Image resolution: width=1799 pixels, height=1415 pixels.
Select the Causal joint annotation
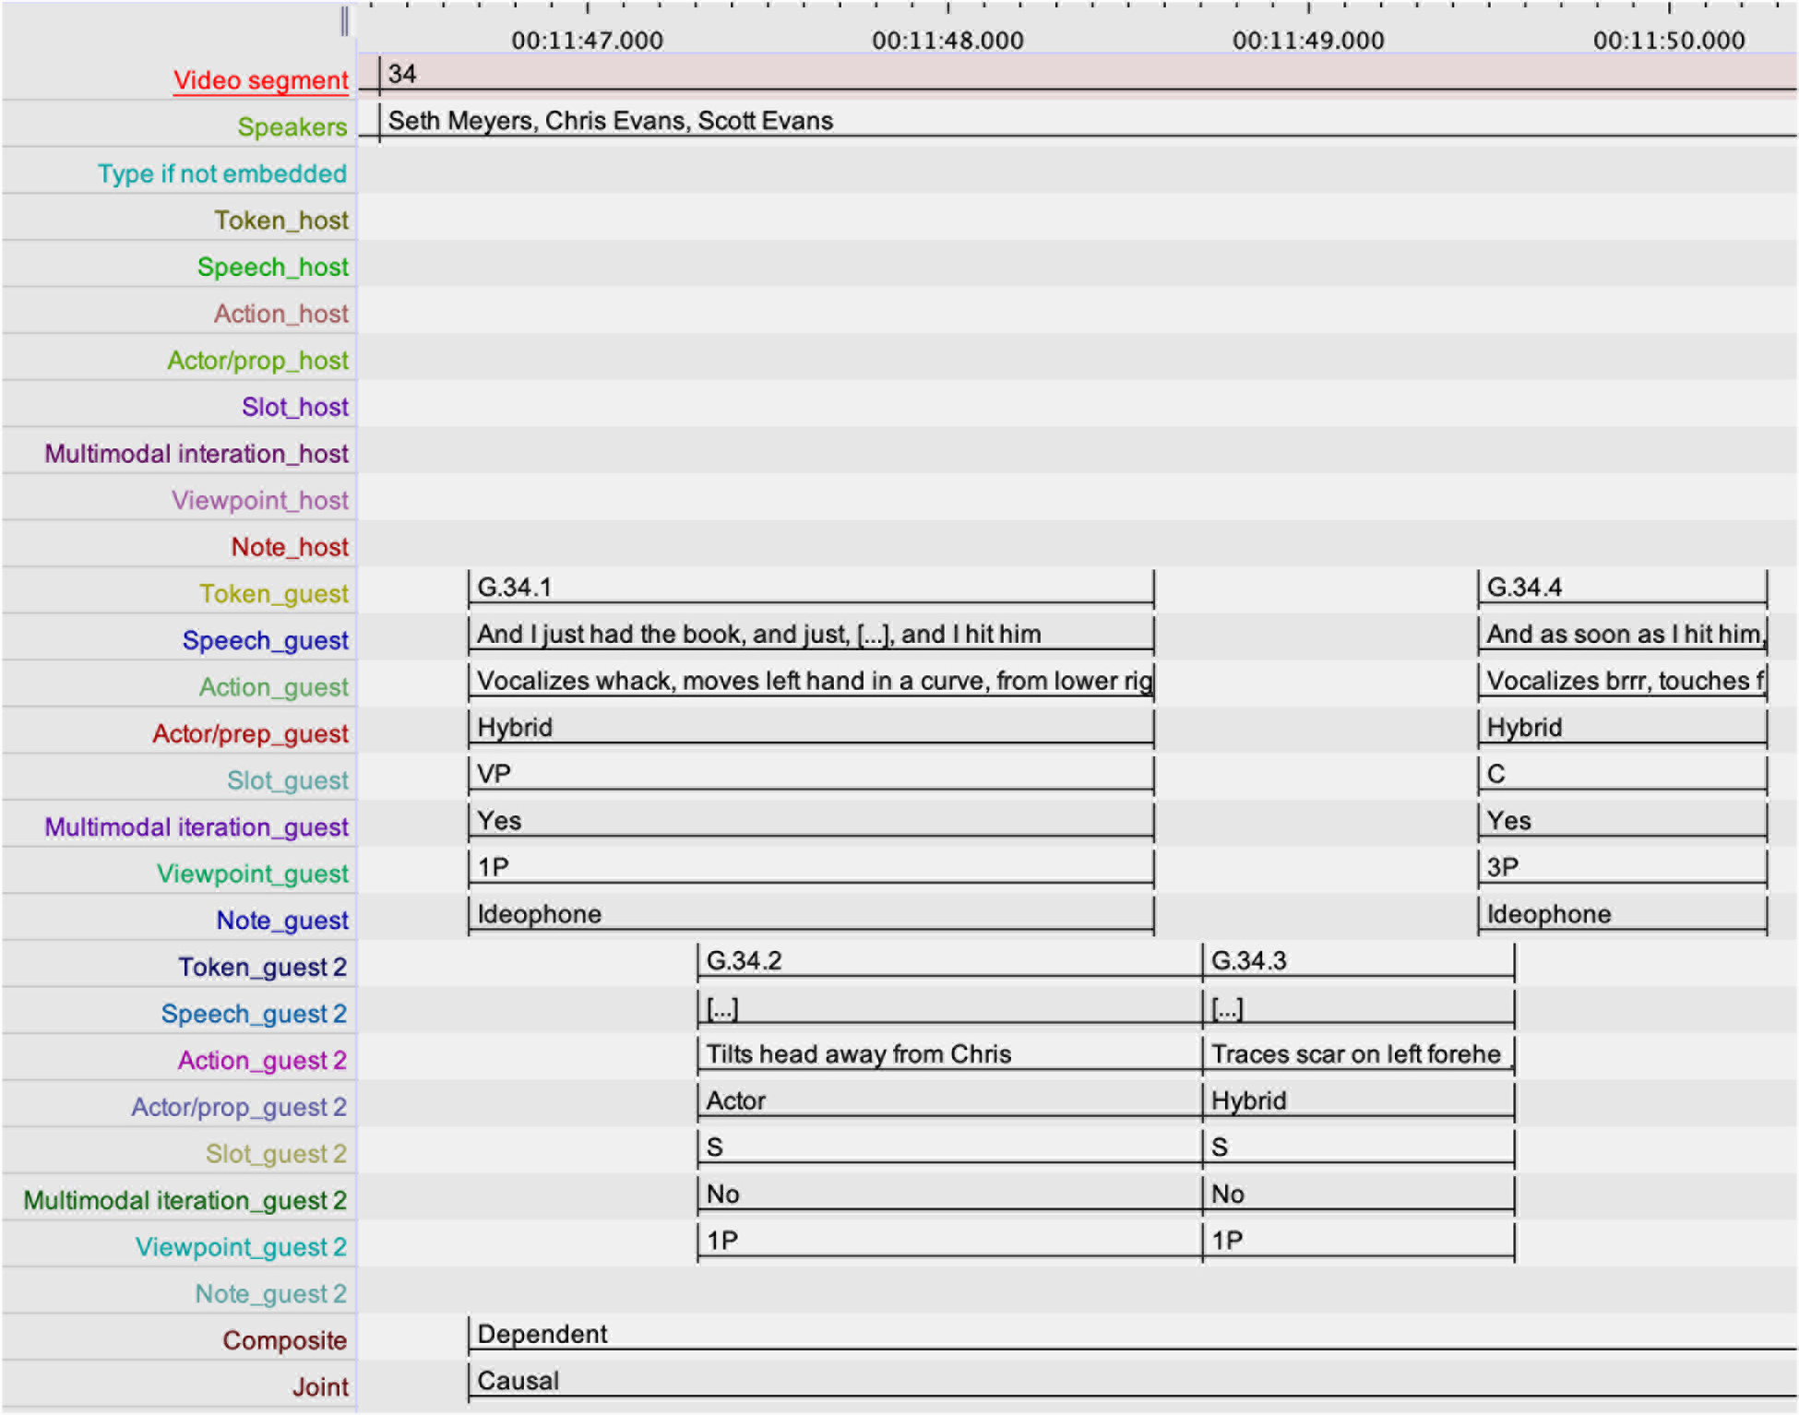[1132, 1382]
